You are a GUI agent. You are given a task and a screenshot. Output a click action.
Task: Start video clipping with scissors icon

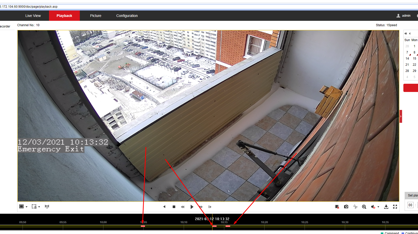(x=355, y=207)
